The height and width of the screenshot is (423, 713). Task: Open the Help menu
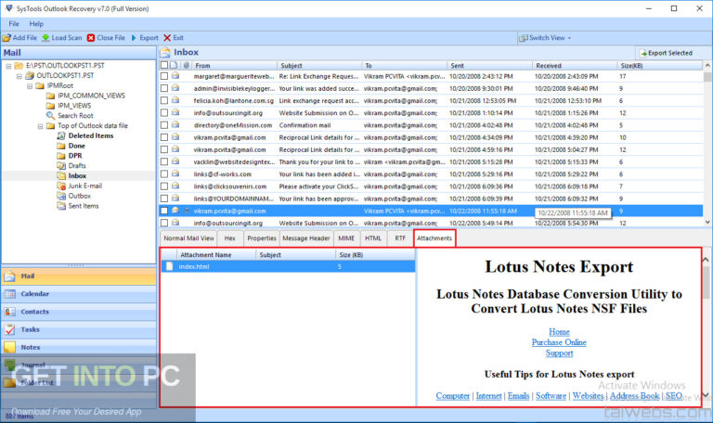tap(36, 23)
